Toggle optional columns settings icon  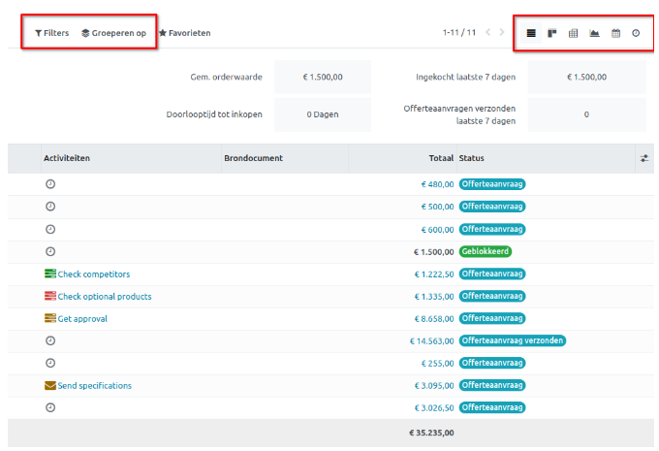[x=644, y=158]
